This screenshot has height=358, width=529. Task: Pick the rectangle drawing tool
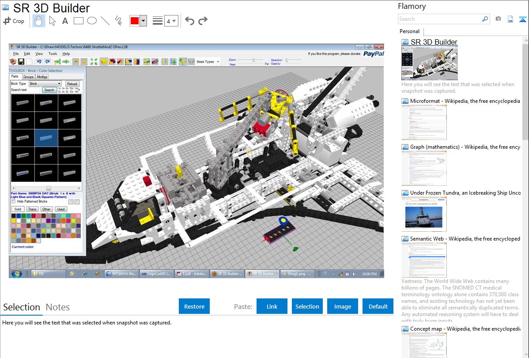point(78,21)
